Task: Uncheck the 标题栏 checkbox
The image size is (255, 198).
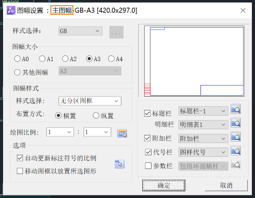Action: point(147,114)
